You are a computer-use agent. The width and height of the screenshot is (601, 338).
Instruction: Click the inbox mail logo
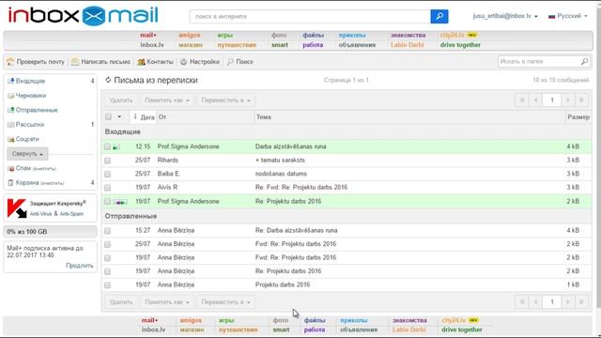84,15
